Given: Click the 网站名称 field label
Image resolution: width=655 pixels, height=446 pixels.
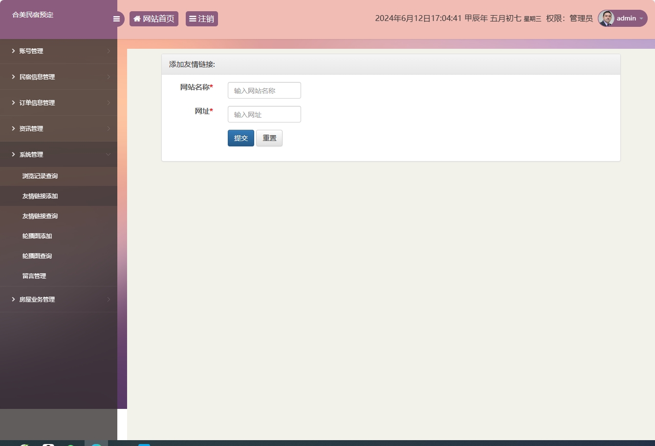Looking at the screenshot, I should coord(196,87).
